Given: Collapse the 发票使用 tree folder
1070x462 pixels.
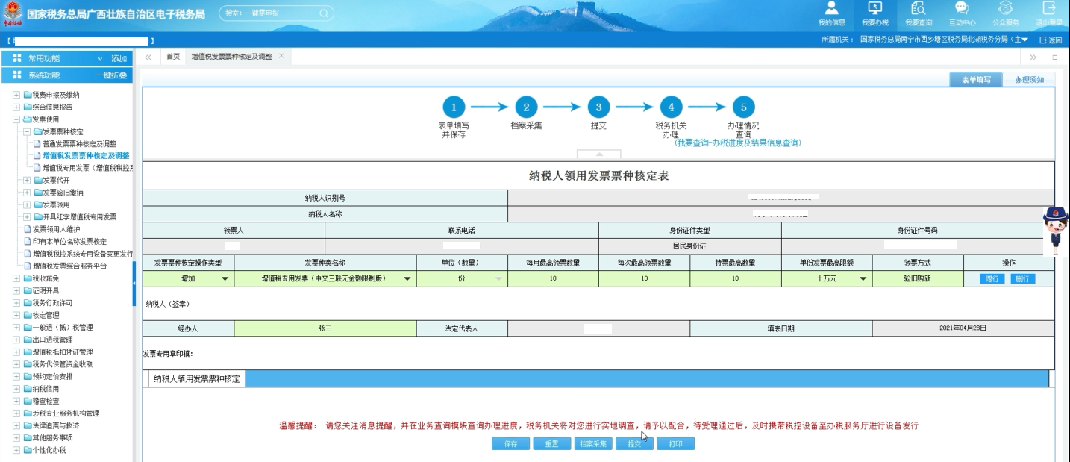Looking at the screenshot, I should 16,119.
